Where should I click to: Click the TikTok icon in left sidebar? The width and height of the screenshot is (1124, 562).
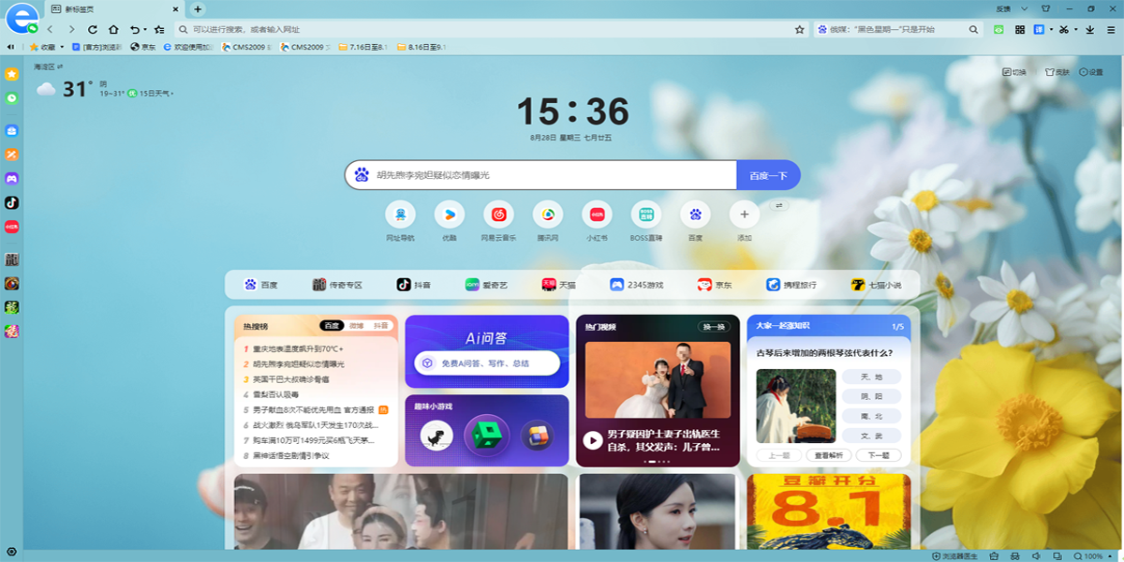click(12, 202)
